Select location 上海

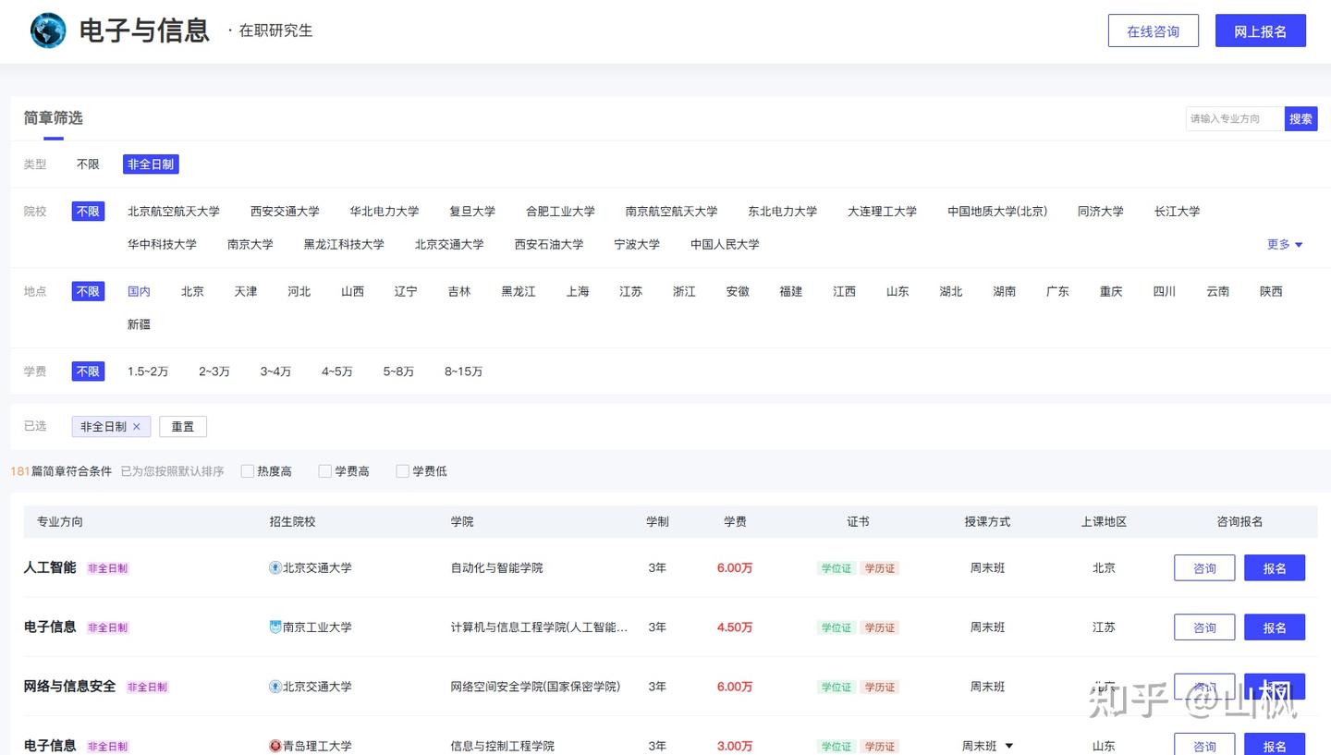click(x=578, y=291)
